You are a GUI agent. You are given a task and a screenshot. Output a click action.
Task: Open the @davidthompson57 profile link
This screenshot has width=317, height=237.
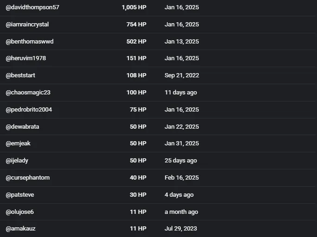32,7
